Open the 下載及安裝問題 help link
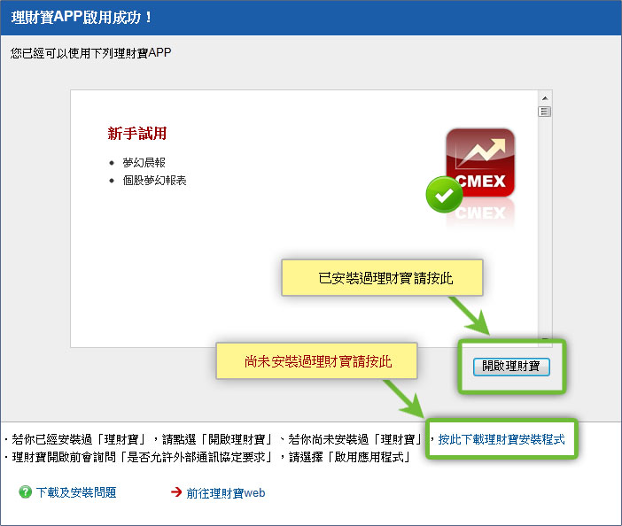Screen dimensions: 622x526 [75, 492]
